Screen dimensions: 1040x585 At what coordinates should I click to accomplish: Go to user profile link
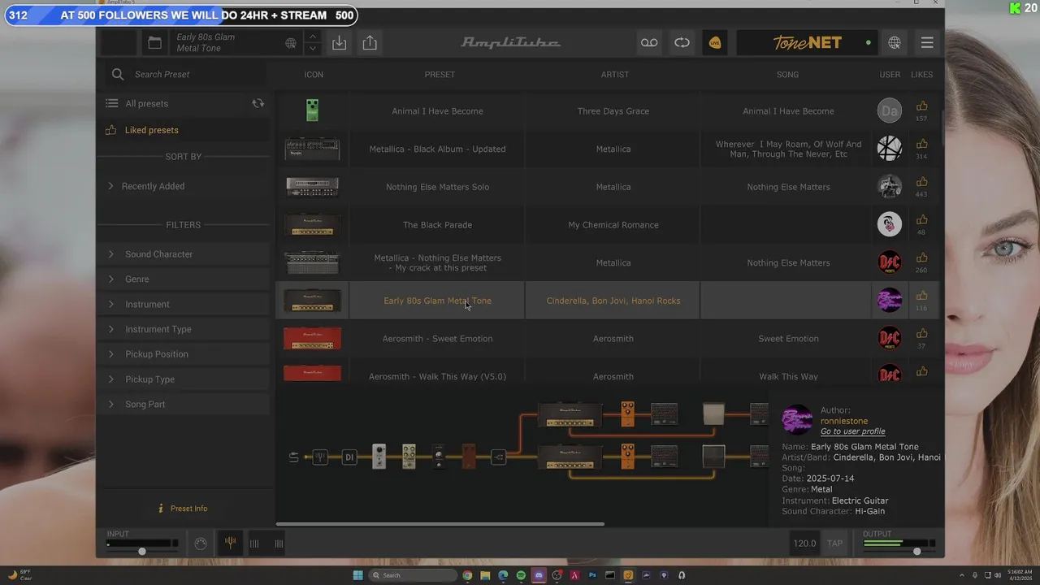[x=852, y=431]
